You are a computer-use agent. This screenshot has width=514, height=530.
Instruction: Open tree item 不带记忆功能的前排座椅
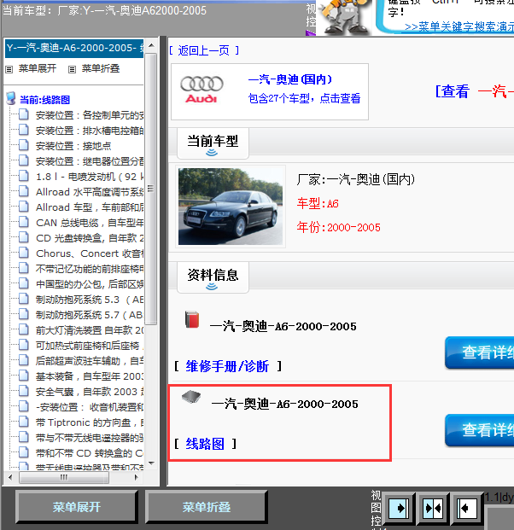tap(90, 269)
